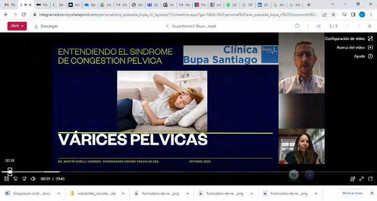Image resolution: width=377 pixels, height=201 pixels.
Task: Switch to the OneDrive Eje tab
Action: [90, 5]
